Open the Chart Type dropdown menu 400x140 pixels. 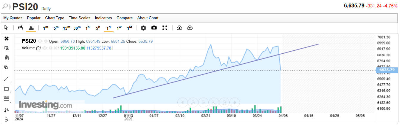(55, 18)
